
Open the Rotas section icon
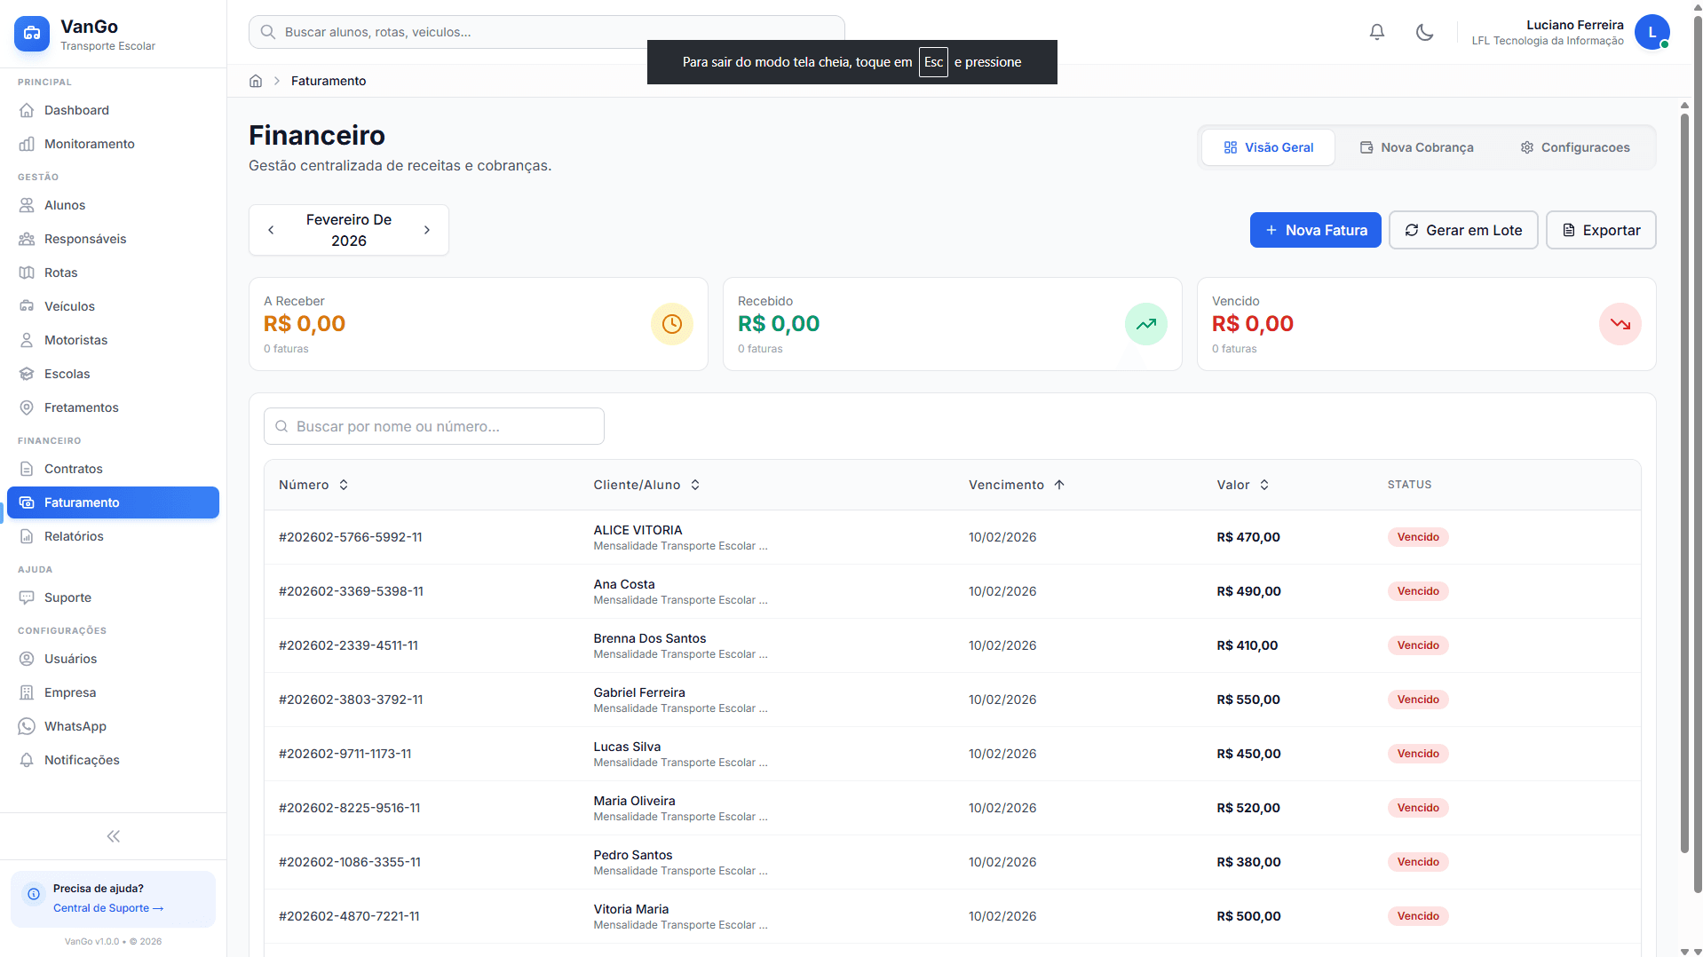(x=28, y=273)
